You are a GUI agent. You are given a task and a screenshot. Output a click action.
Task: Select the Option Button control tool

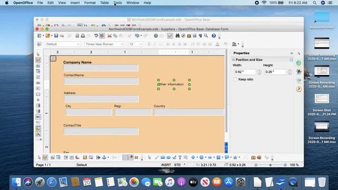[38, 100]
